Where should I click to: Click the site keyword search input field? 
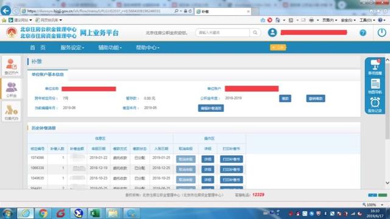[223, 32]
